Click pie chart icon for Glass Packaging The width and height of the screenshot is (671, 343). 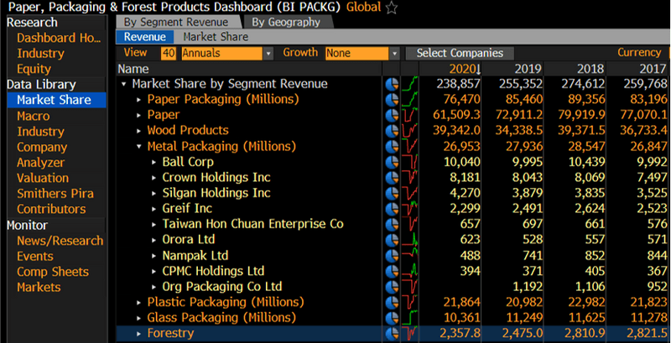point(392,318)
